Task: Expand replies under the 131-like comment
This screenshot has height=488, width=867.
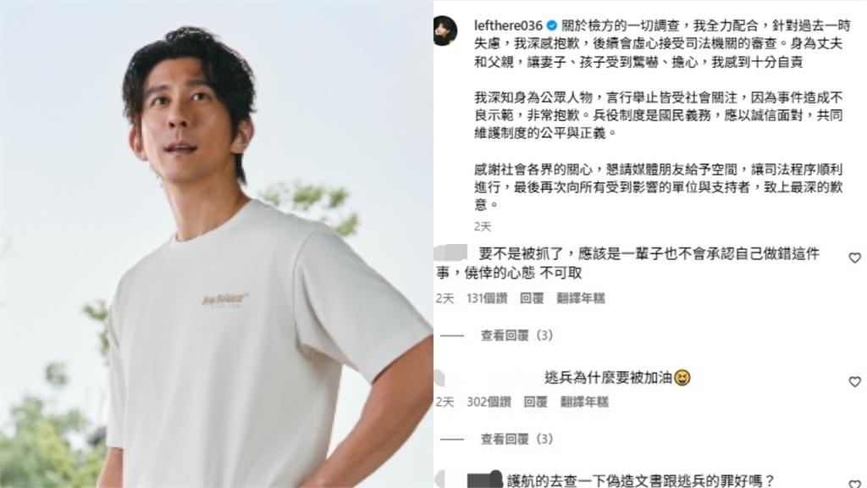Action: [x=516, y=335]
